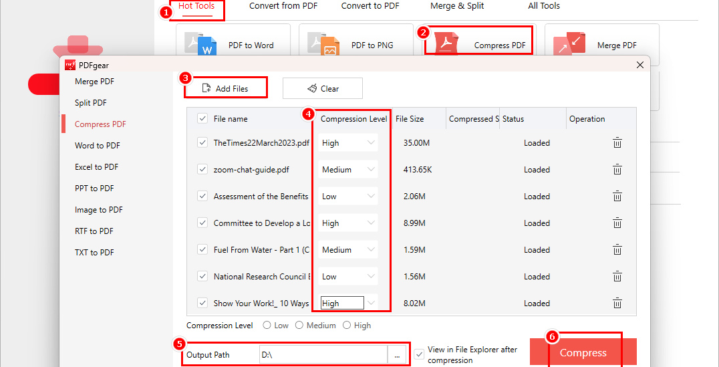This screenshot has height=367, width=719.
Task: Select Word to PDF in the sidebar
Action: click(x=97, y=146)
